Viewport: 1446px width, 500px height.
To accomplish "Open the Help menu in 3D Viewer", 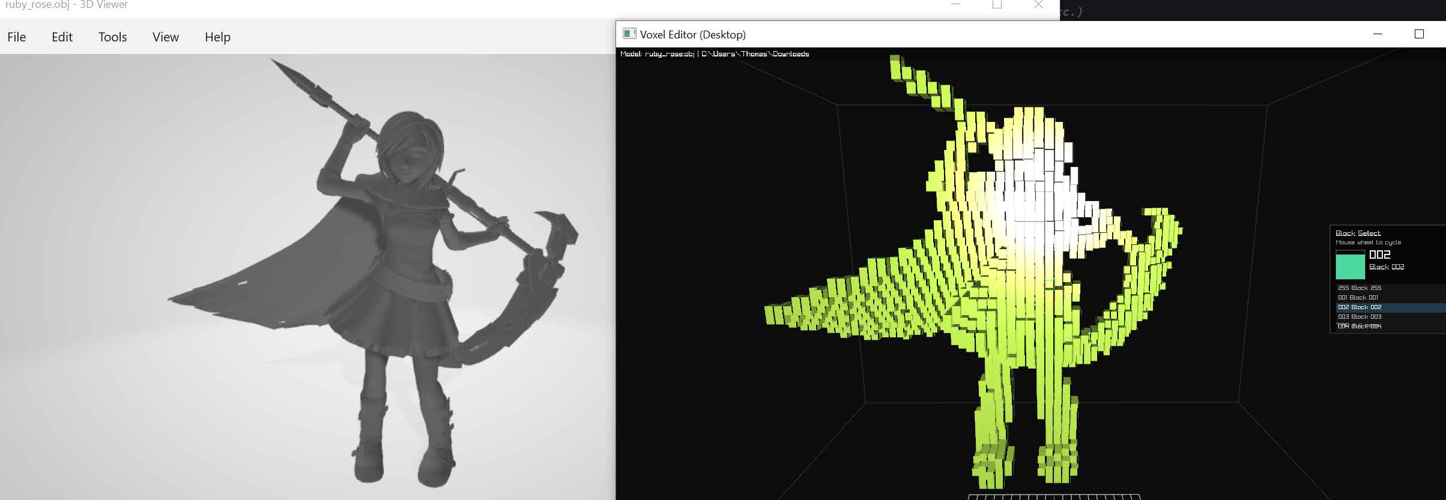I will 217,37.
